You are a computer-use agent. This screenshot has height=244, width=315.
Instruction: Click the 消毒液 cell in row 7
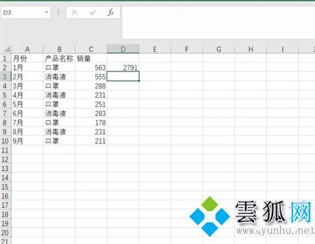[x=59, y=113]
